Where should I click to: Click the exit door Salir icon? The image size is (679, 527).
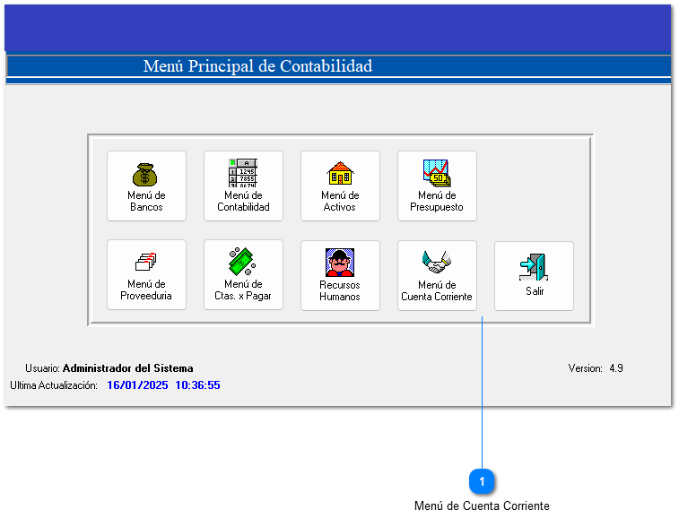pyautogui.click(x=534, y=266)
